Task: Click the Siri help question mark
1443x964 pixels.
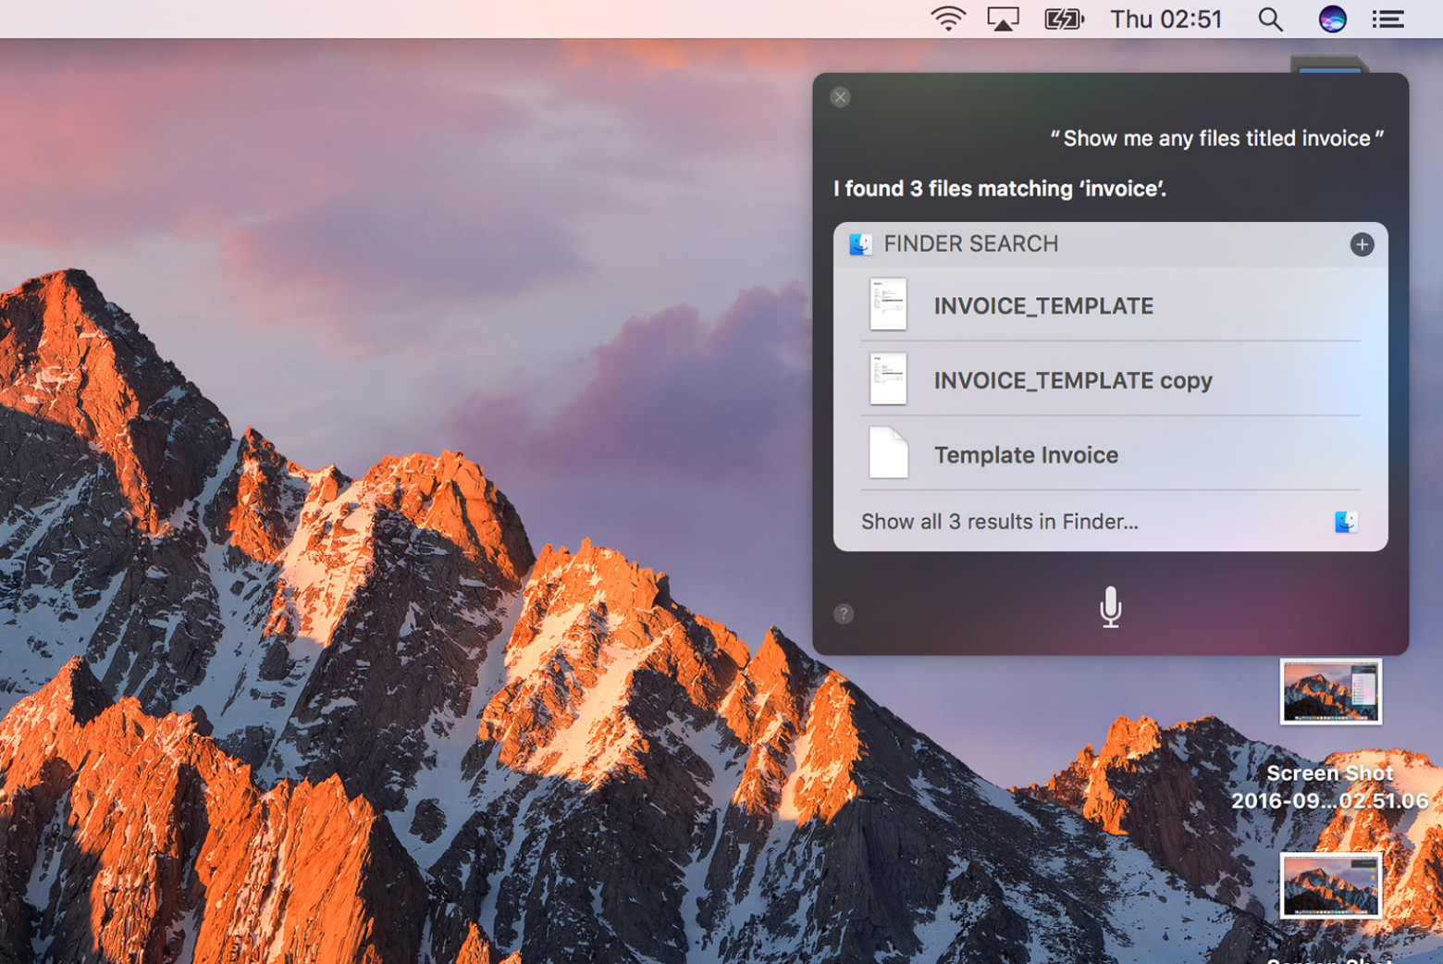Action: 844,613
